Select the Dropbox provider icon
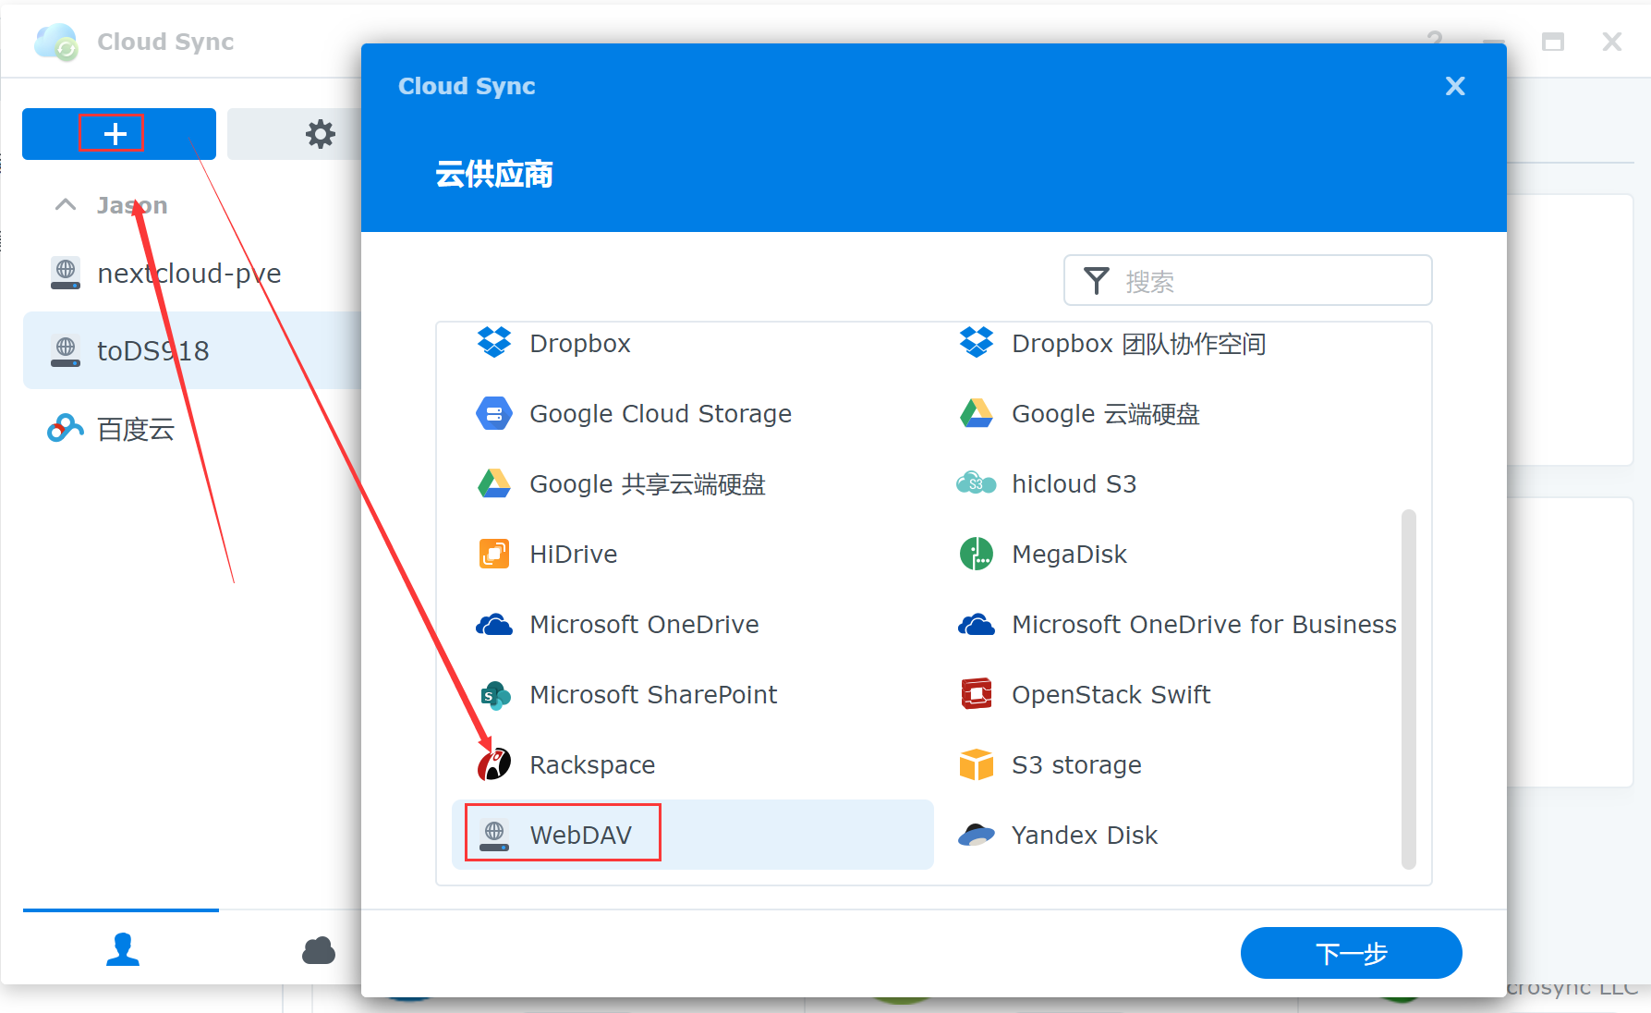 [494, 343]
